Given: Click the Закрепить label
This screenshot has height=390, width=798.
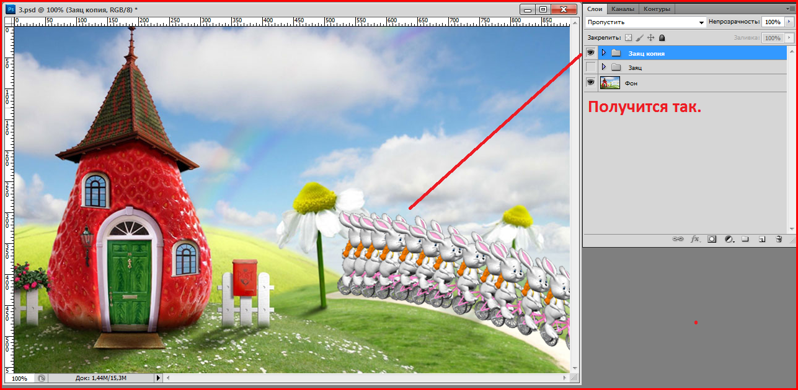Looking at the screenshot, I should [603, 38].
